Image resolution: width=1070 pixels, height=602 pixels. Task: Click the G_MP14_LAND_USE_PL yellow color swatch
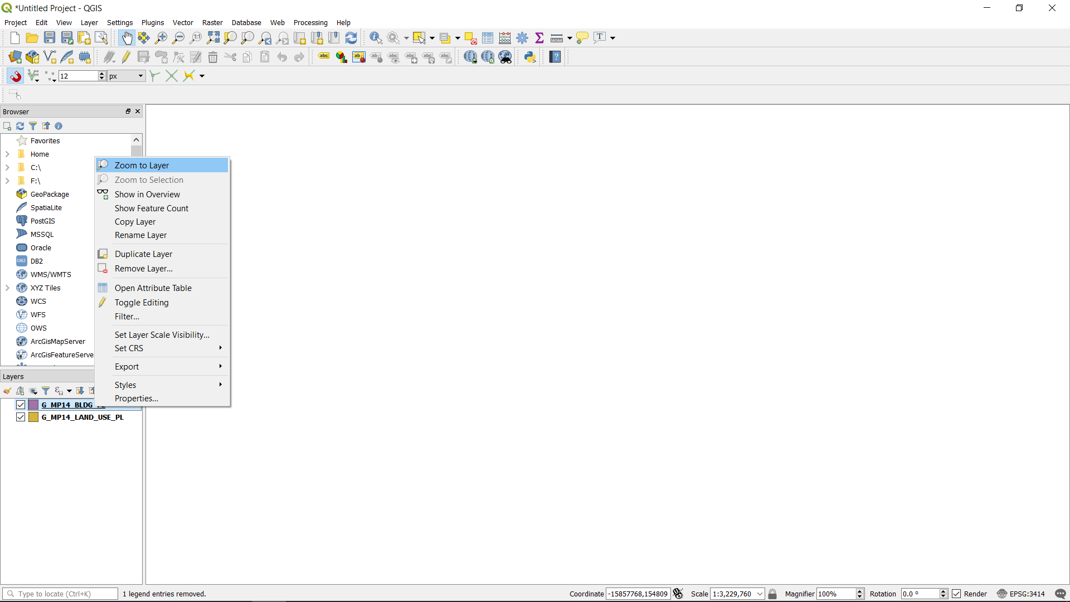pos(33,417)
